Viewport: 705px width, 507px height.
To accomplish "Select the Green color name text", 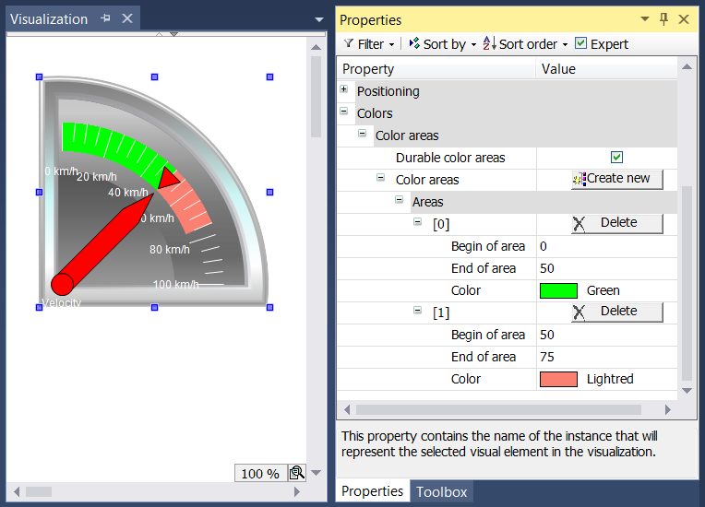I will pyautogui.click(x=603, y=290).
